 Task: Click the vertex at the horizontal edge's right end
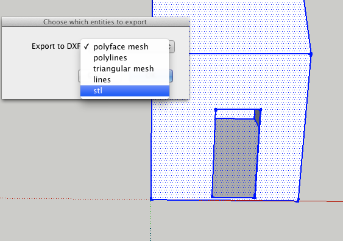tap(311, 54)
